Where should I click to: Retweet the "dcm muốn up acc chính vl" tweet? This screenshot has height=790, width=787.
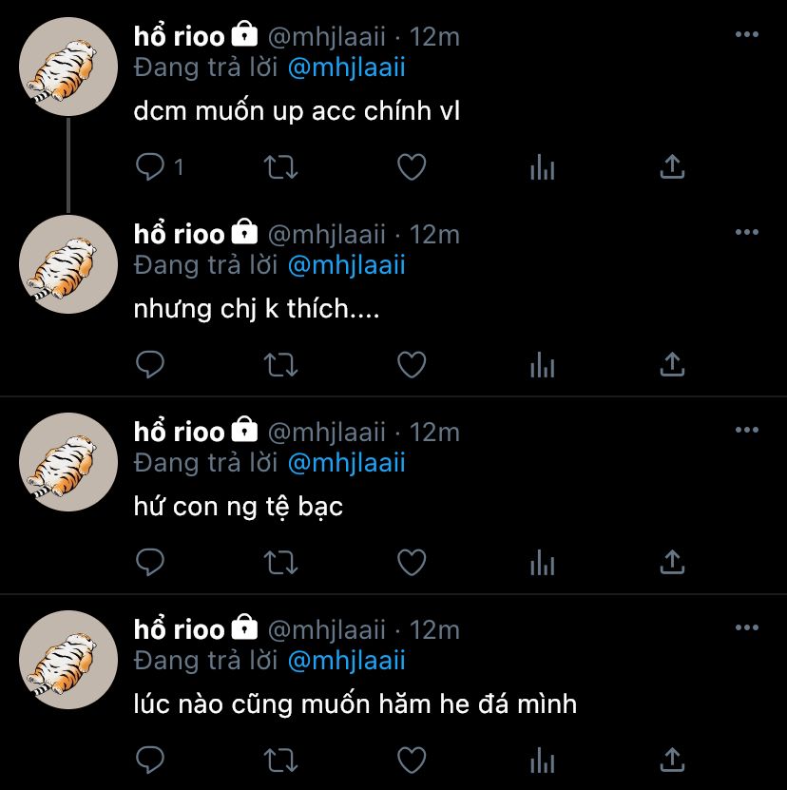[279, 168]
